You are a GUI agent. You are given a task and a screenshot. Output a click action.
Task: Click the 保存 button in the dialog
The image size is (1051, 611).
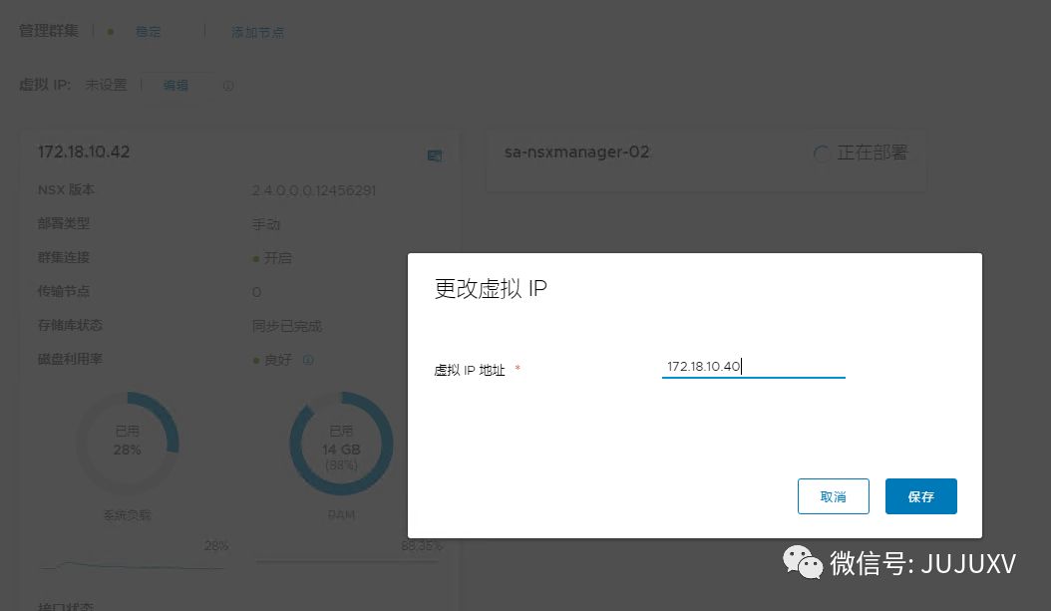(921, 496)
